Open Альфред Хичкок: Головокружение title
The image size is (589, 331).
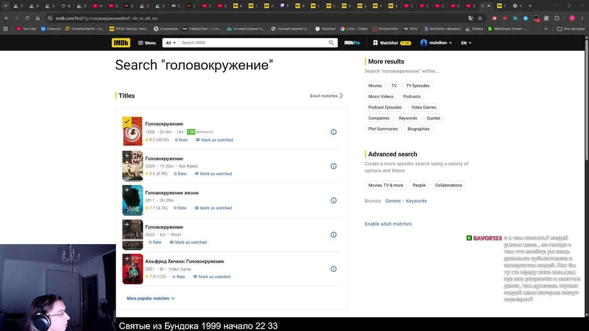click(x=185, y=261)
